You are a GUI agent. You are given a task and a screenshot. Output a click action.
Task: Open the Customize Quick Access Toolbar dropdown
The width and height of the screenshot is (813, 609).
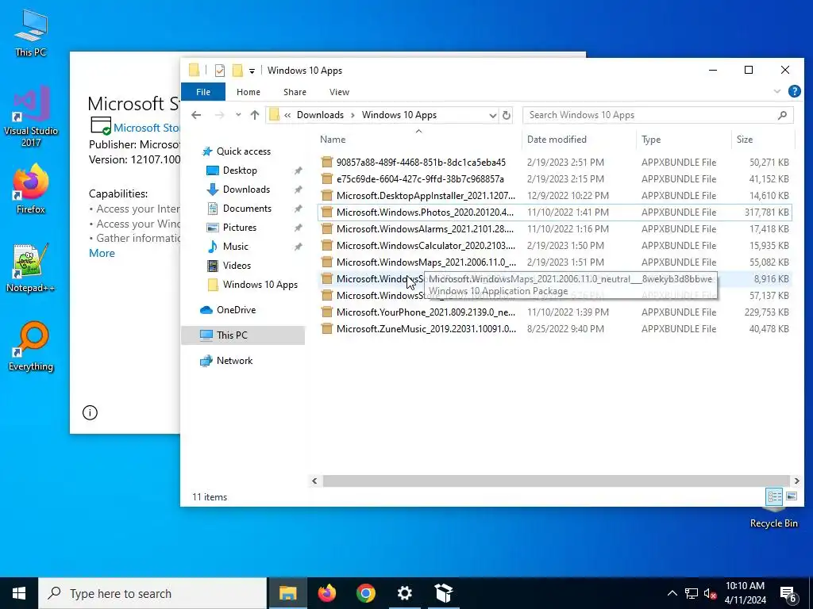pos(252,71)
